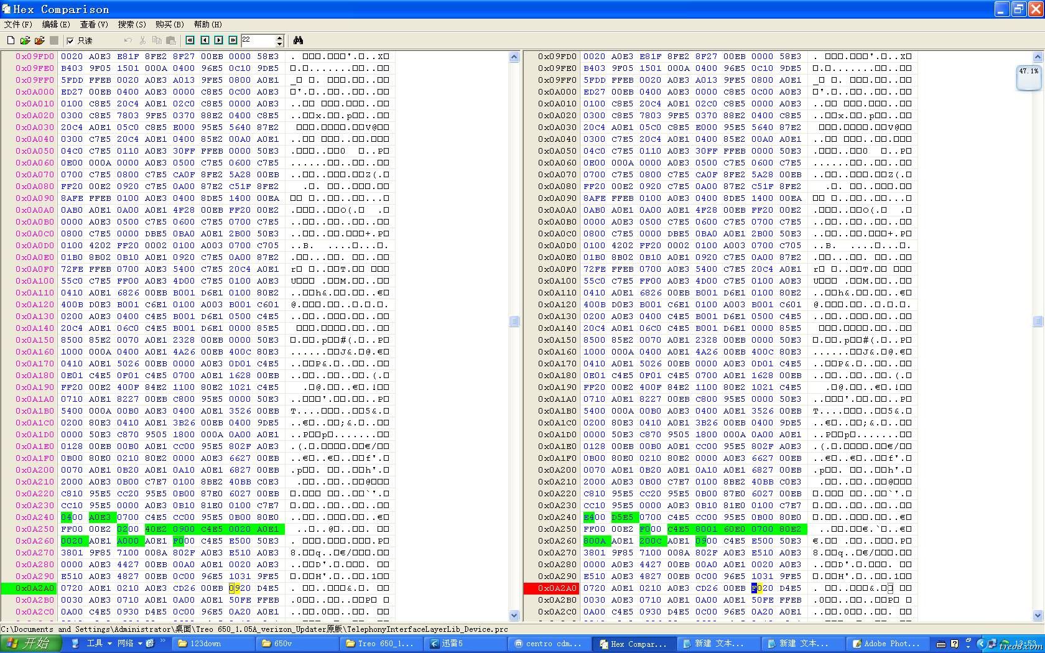Switch to the Treo 650_1... taskbar window
The image size is (1045, 653).
click(x=380, y=644)
